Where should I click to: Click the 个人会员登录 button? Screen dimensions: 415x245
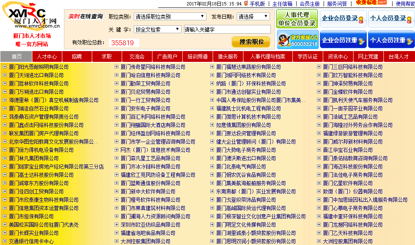pos(391,19)
